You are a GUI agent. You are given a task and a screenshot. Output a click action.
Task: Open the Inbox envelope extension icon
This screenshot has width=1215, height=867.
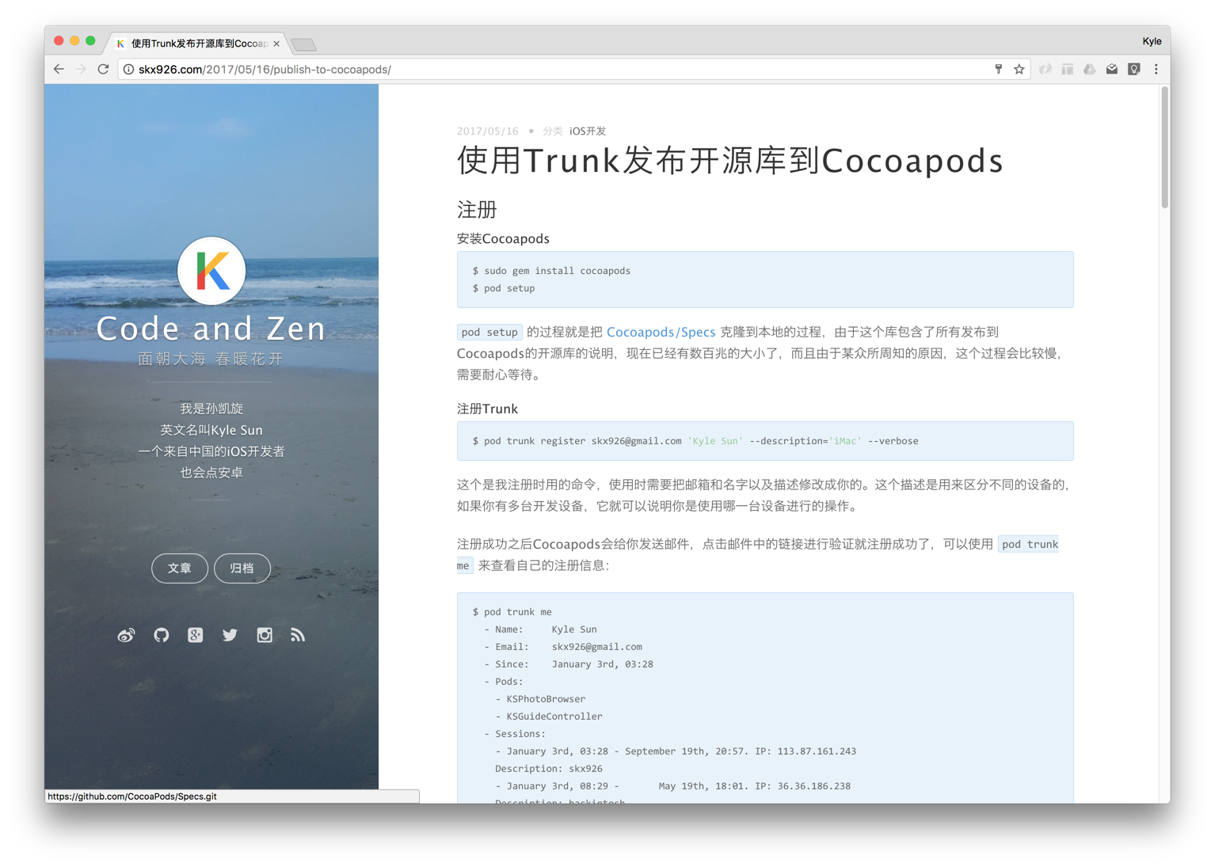point(1112,70)
